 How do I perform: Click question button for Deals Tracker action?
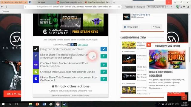[x=104, y=65]
